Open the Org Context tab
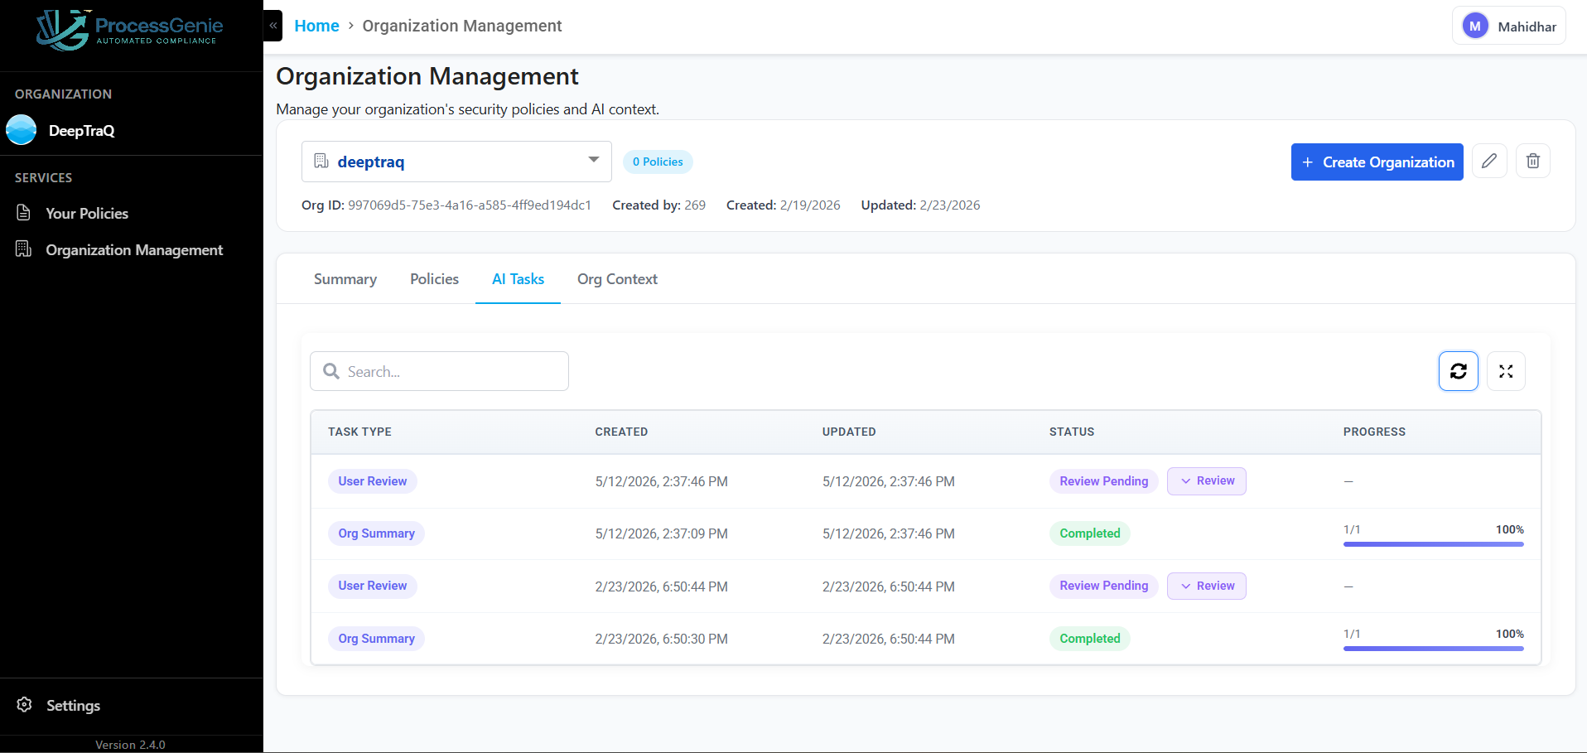 [x=617, y=279]
